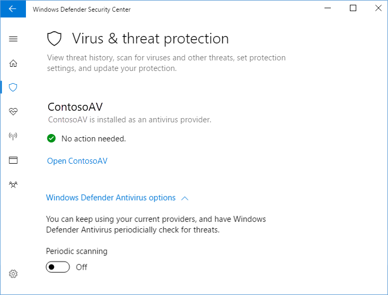Viewport: 388px width, 295px height.
Task: Click the green checkmark status icon
Action: (51, 139)
